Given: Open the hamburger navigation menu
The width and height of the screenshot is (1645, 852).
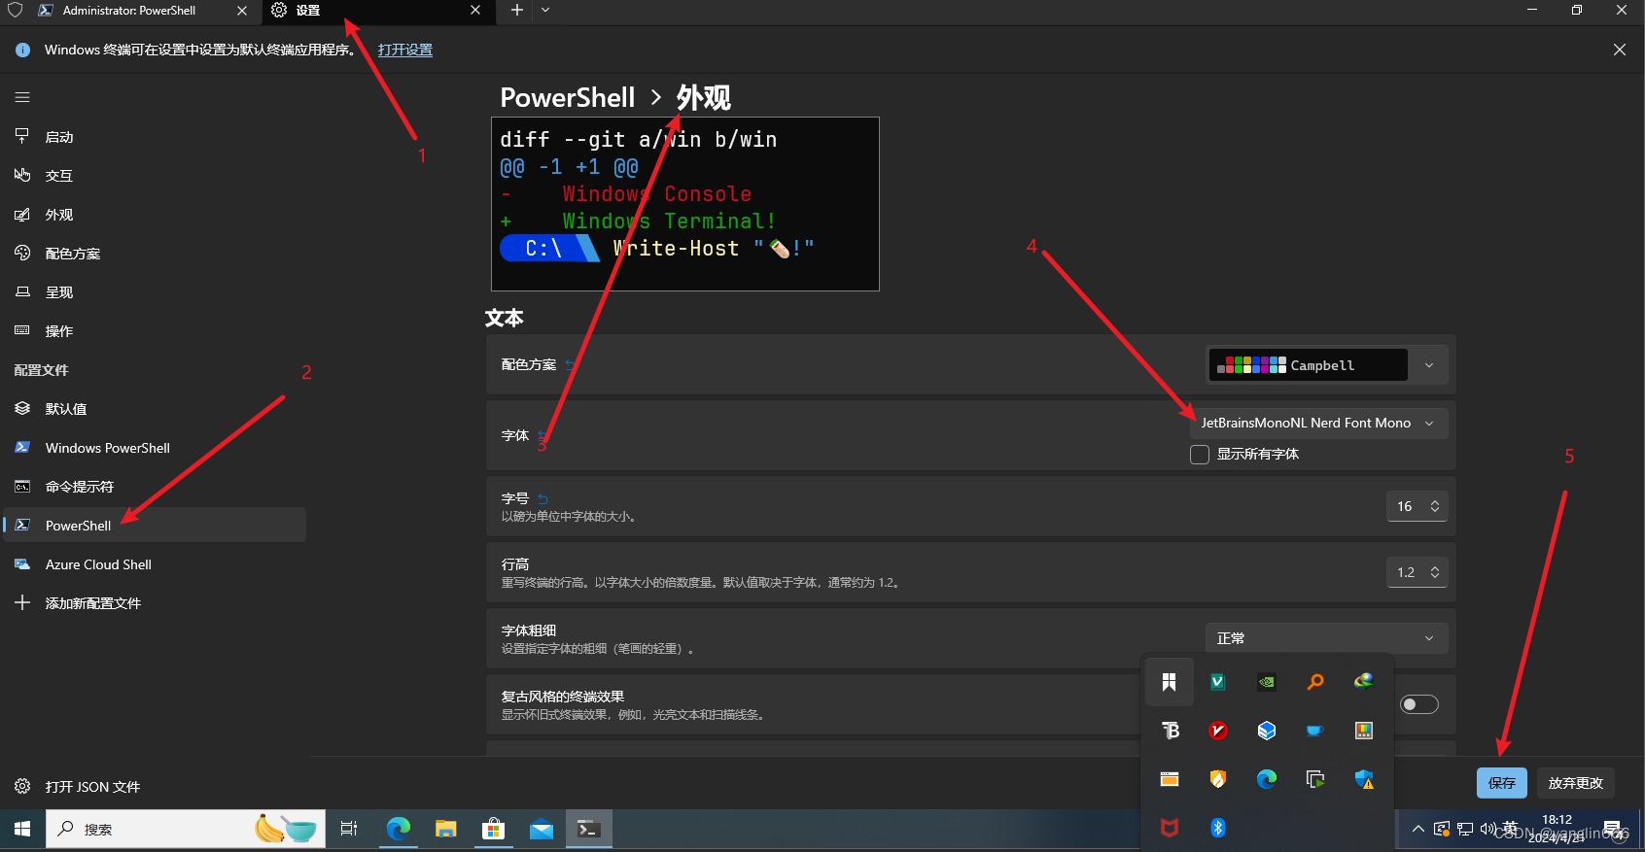Looking at the screenshot, I should tap(22, 97).
